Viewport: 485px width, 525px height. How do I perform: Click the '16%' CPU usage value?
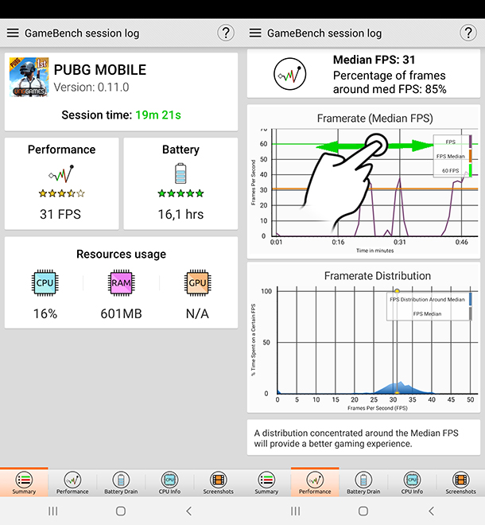coord(45,313)
